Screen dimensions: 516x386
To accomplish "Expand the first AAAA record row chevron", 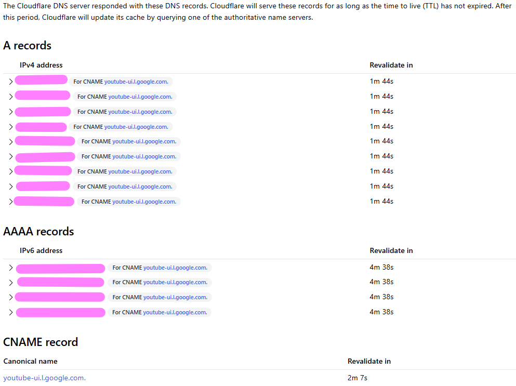I will click(10, 268).
